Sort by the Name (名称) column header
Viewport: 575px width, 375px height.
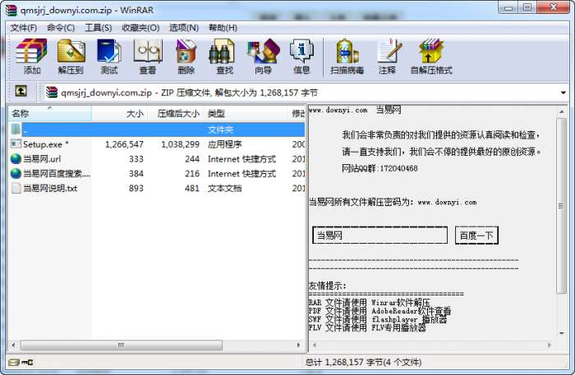pyautogui.click(x=50, y=113)
